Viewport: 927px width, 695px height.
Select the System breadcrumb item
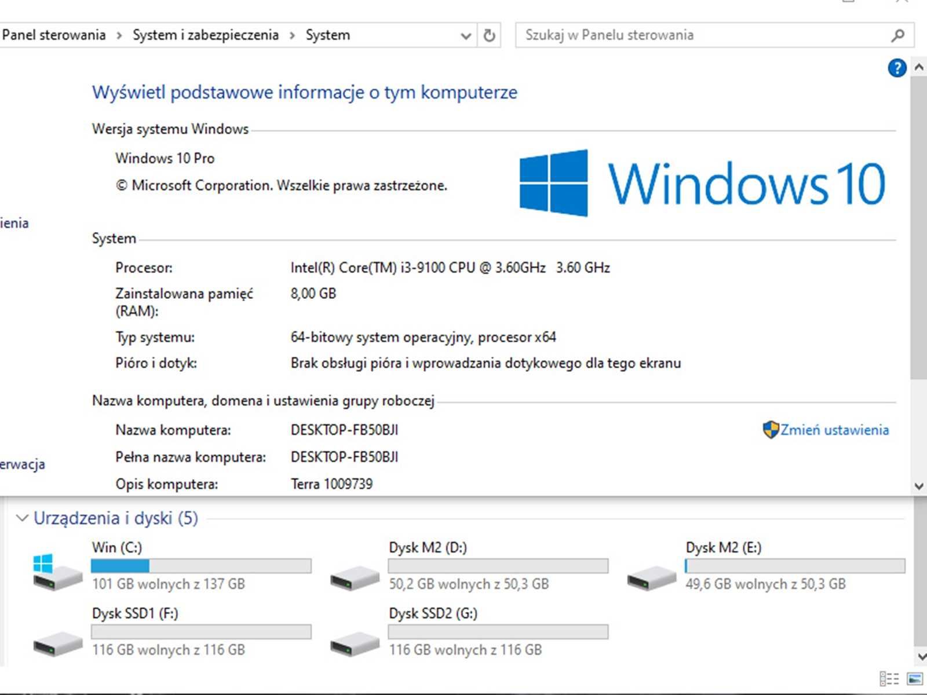tap(328, 35)
